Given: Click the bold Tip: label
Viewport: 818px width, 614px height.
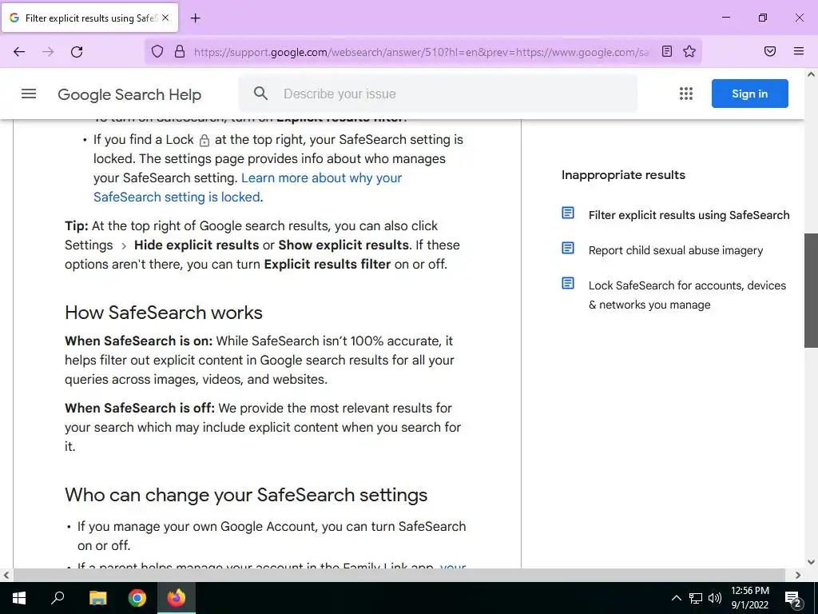Looking at the screenshot, I should coord(76,226).
